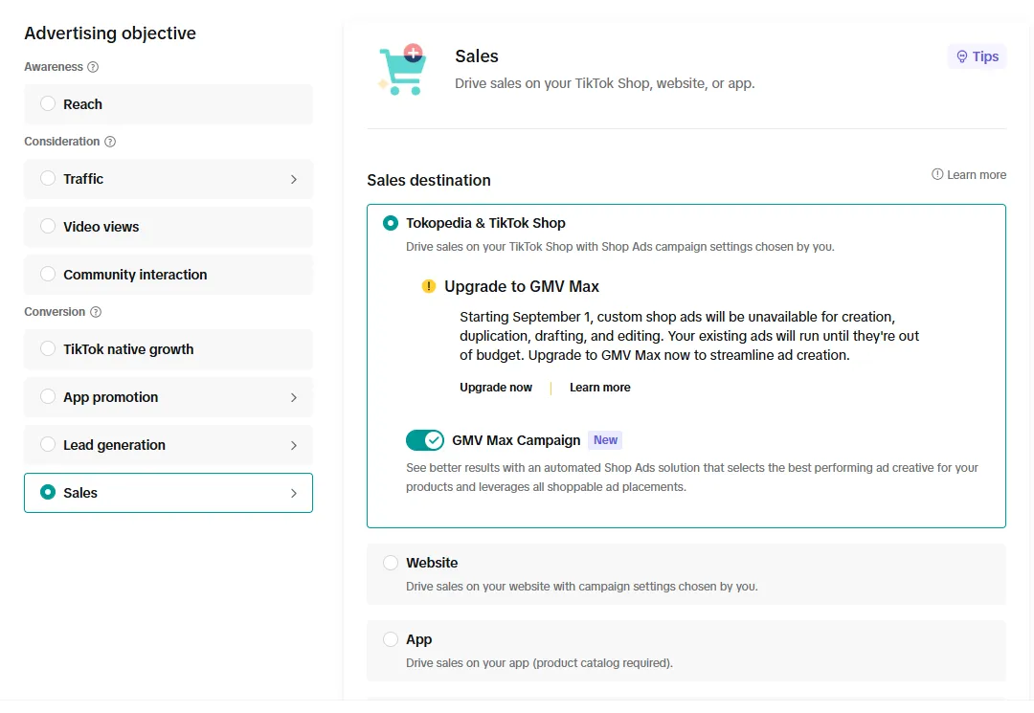Click the yellow warning icon near Upgrade to GMV Max
Image resolution: width=1034 pixels, height=713 pixels.
click(x=429, y=286)
